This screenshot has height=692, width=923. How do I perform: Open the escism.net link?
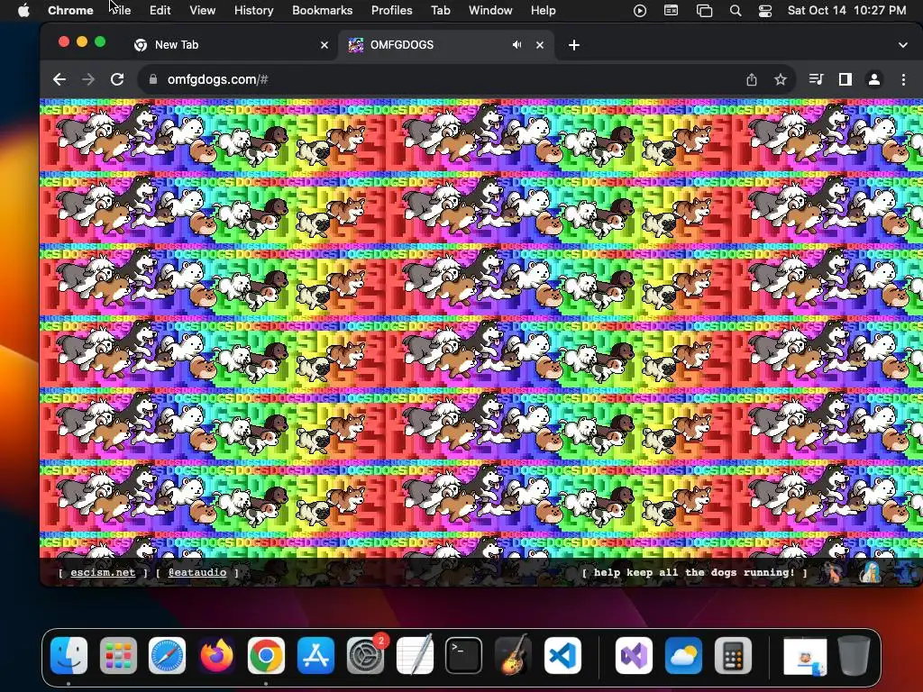103,572
